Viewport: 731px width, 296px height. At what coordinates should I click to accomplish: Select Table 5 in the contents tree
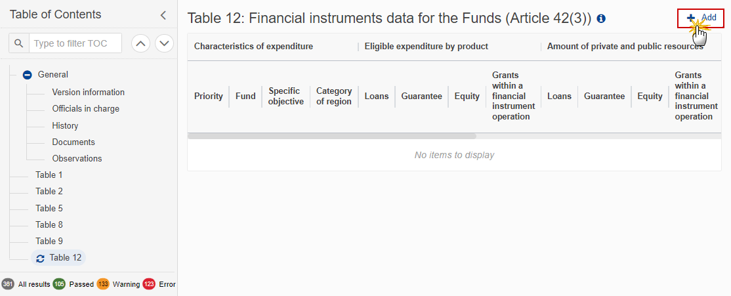coord(49,208)
